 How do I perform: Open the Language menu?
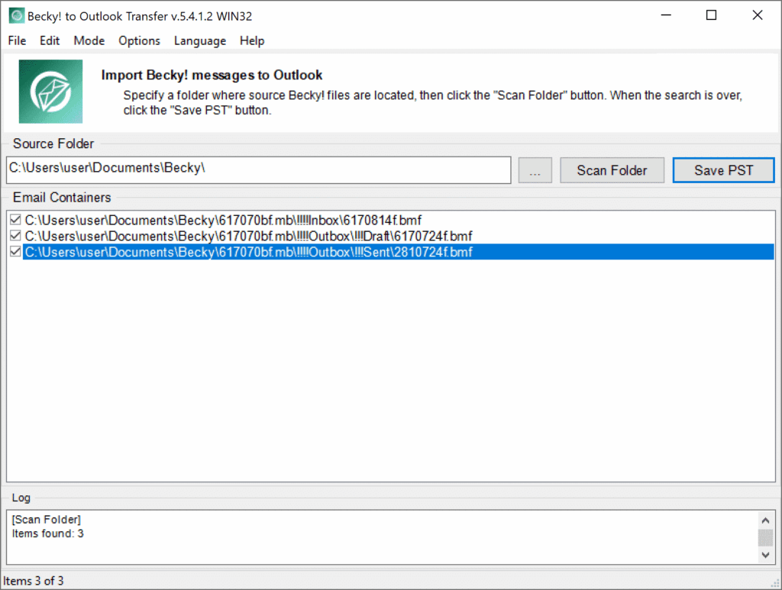point(200,41)
